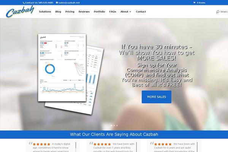Click the 'Cazbah for 9 years' review text
Viewport: 228px width, 152px height.
pyautogui.click(x=174, y=148)
